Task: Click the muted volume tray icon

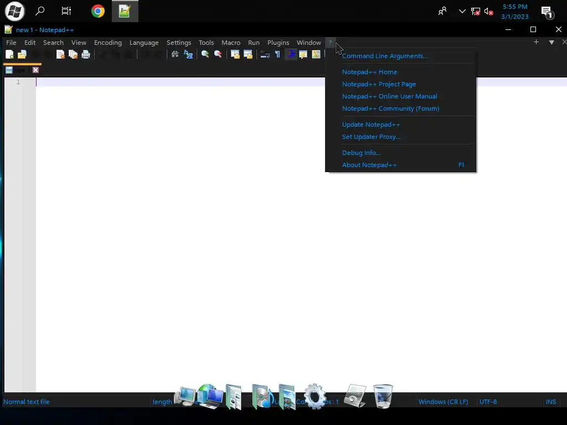Action: click(488, 12)
